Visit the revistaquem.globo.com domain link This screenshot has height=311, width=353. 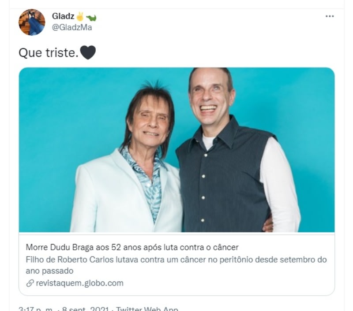pos(79,283)
